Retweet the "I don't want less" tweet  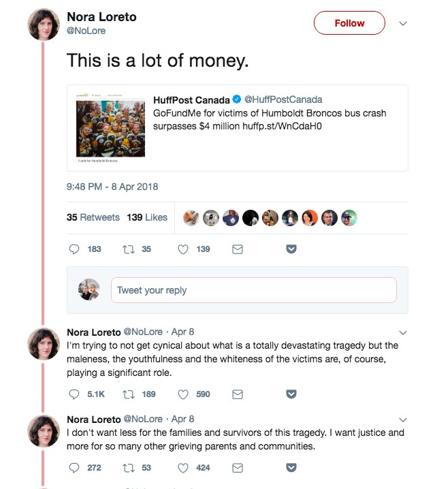129,468
